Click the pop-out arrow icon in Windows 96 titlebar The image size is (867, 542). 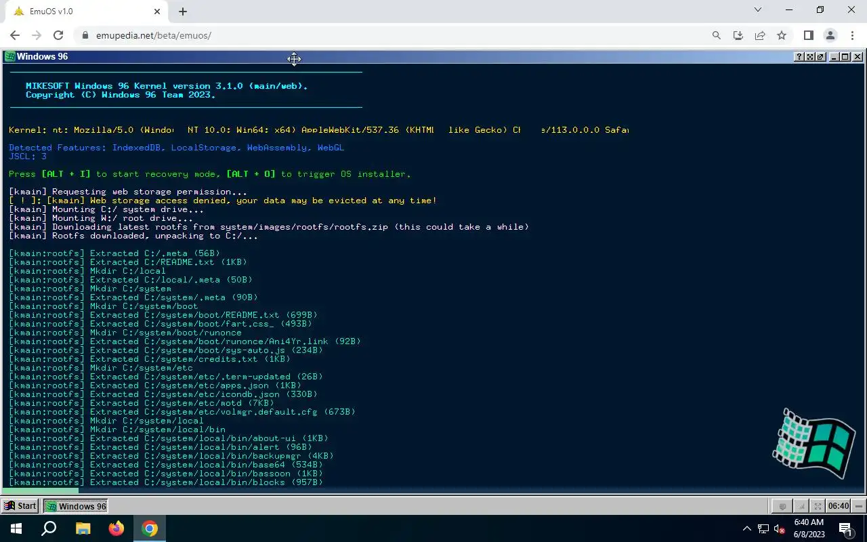coord(820,57)
